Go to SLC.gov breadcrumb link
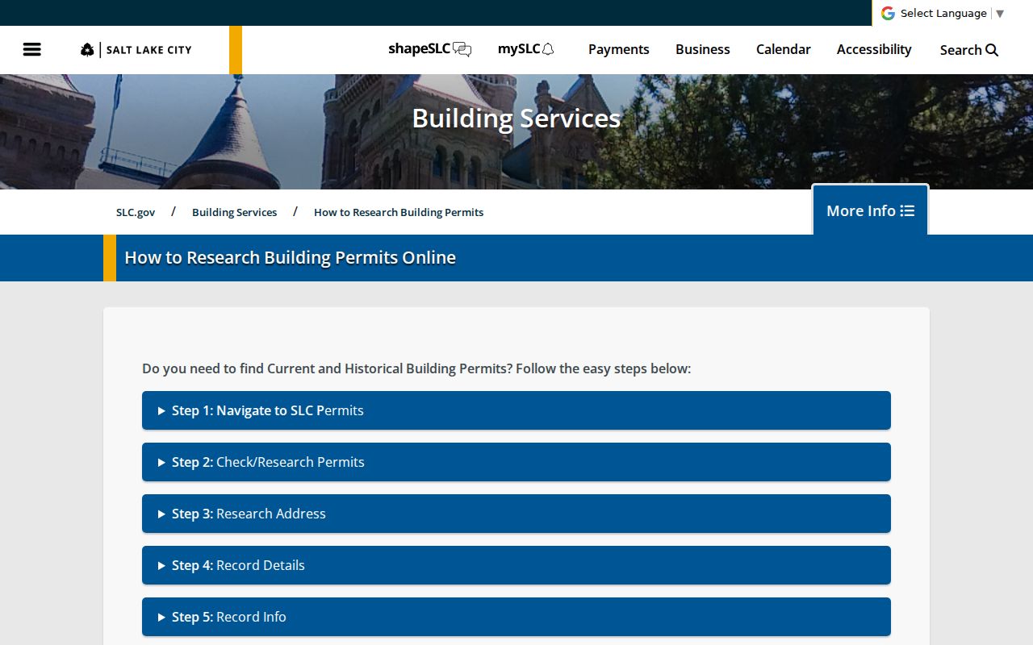 (136, 212)
